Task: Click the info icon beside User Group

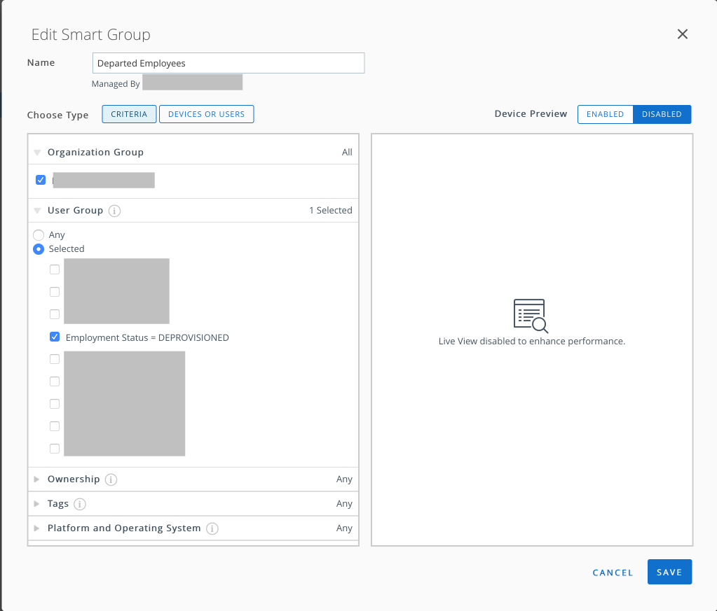Action: pos(115,211)
